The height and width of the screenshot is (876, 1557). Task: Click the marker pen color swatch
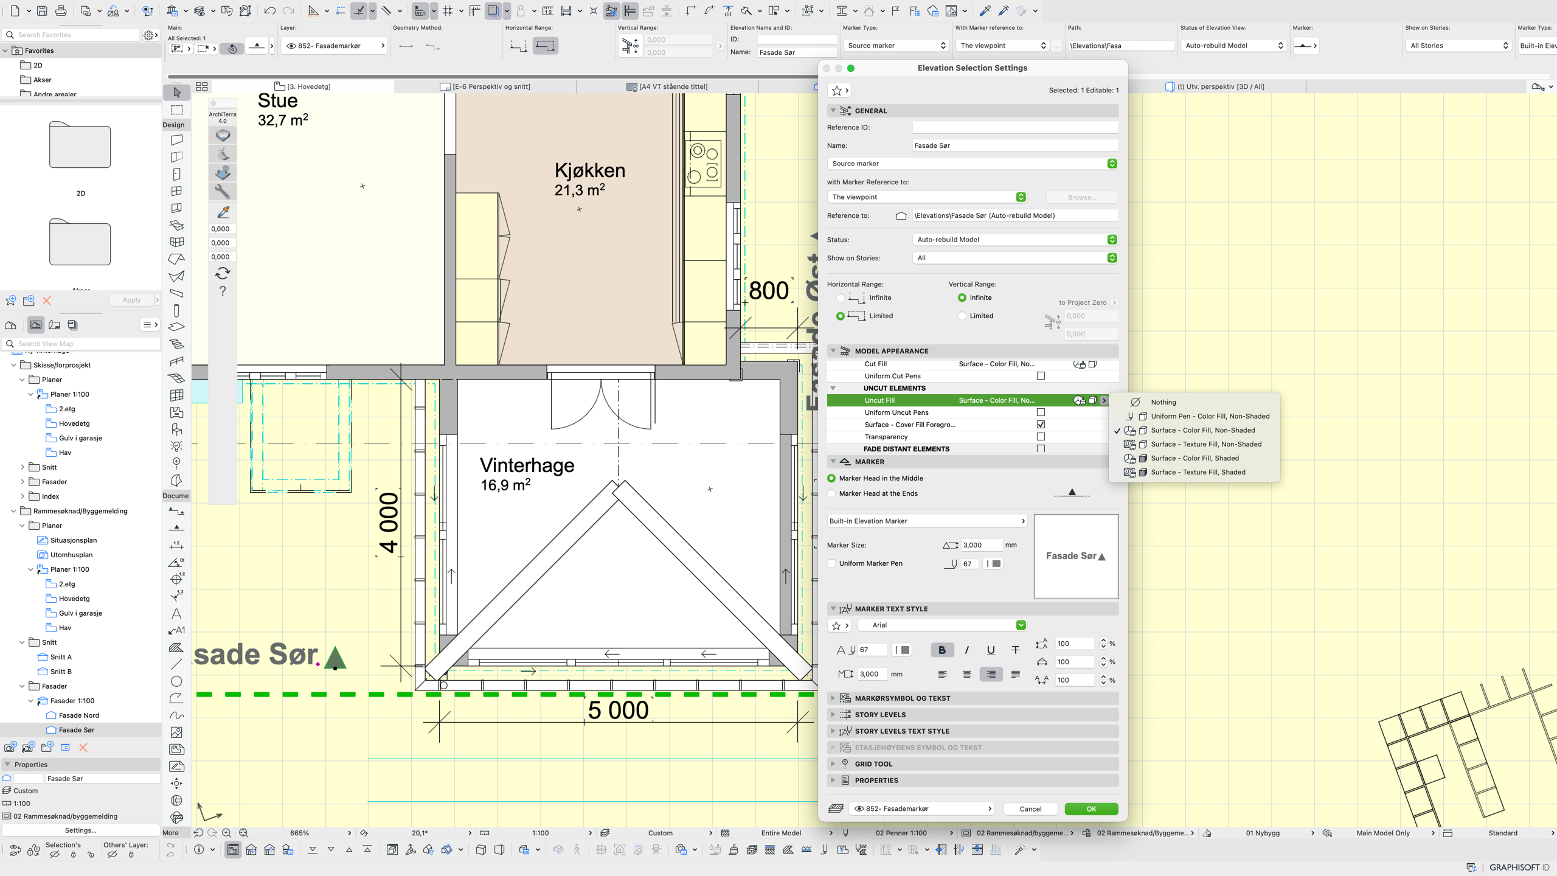996,563
